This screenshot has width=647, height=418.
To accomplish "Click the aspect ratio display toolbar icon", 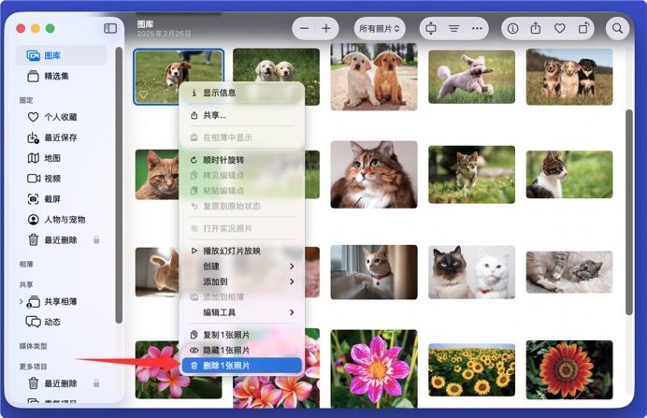I will 431,28.
